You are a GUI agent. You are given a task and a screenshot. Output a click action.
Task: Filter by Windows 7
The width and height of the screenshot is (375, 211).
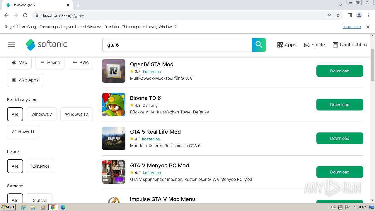click(42, 114)
